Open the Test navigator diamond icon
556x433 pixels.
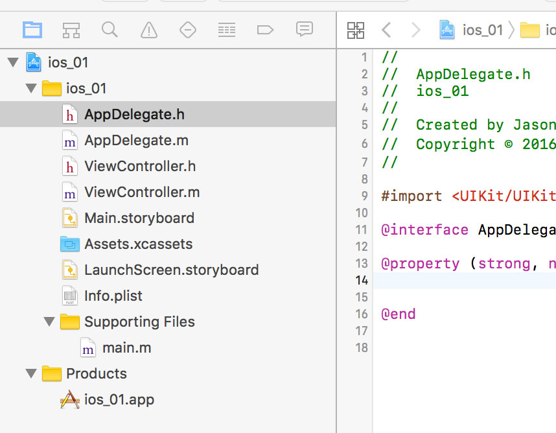click(188, 30)
